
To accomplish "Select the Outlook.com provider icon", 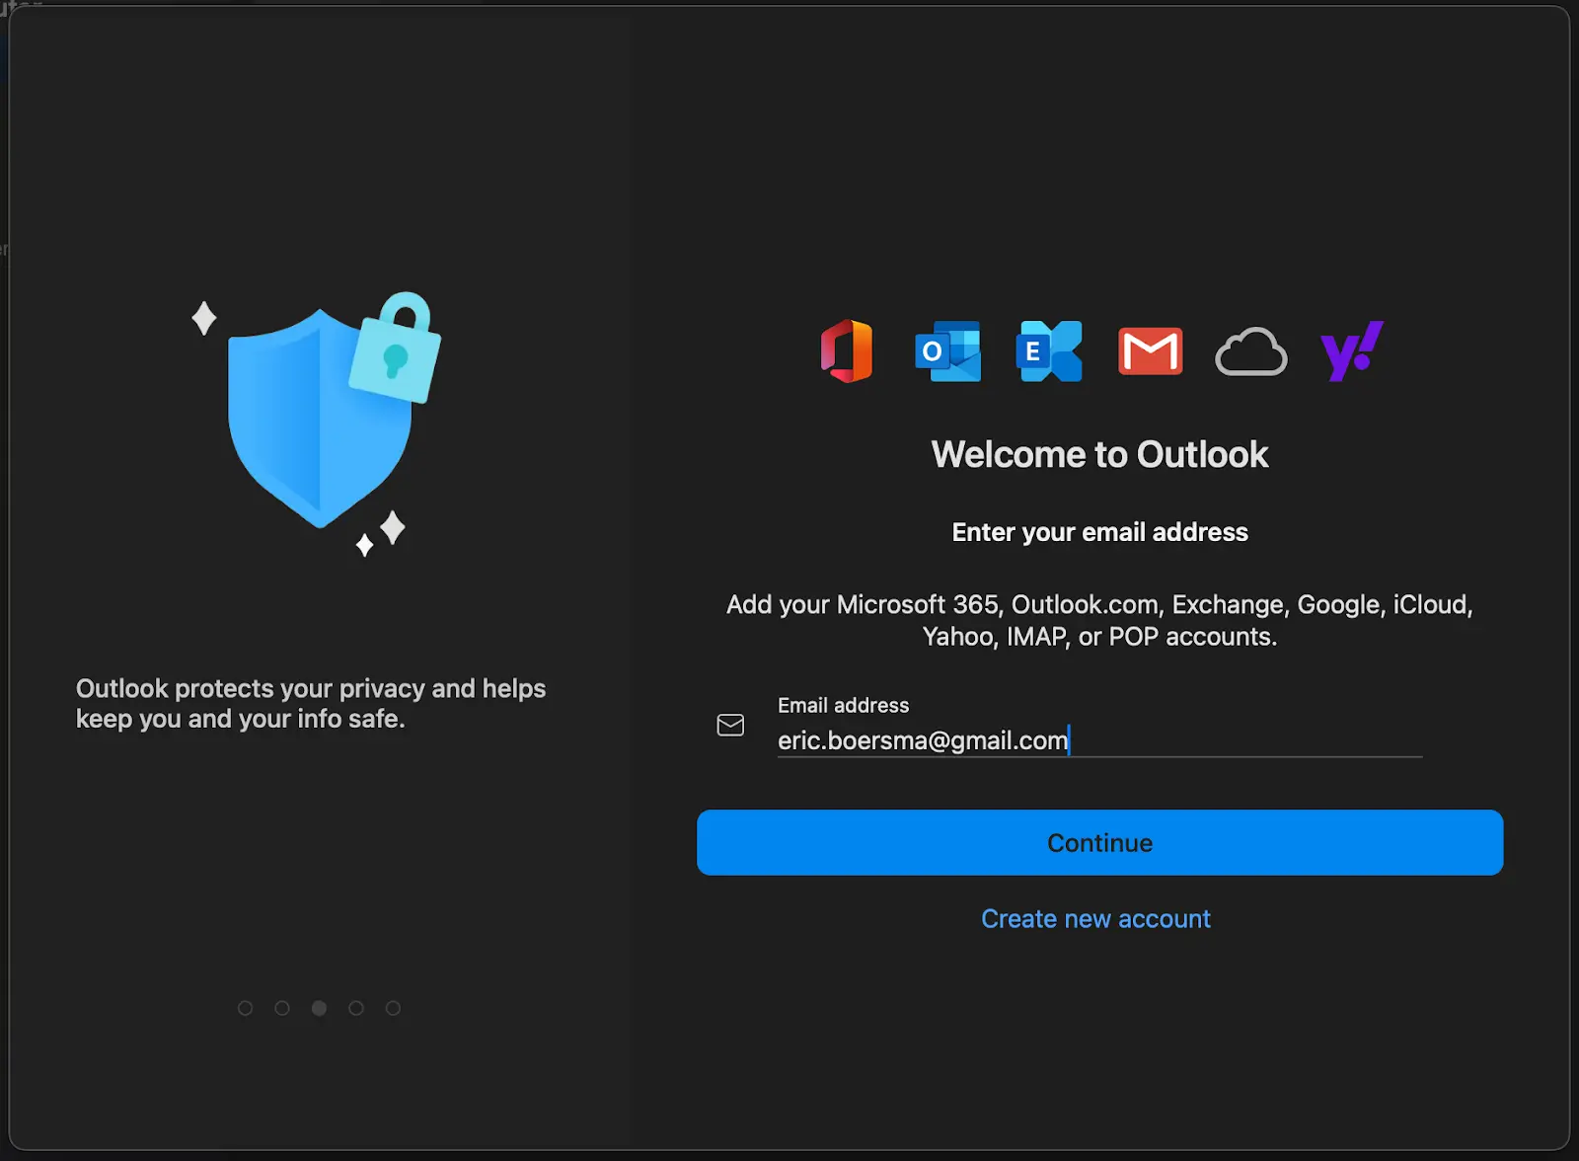I will (x=947, y=352).
